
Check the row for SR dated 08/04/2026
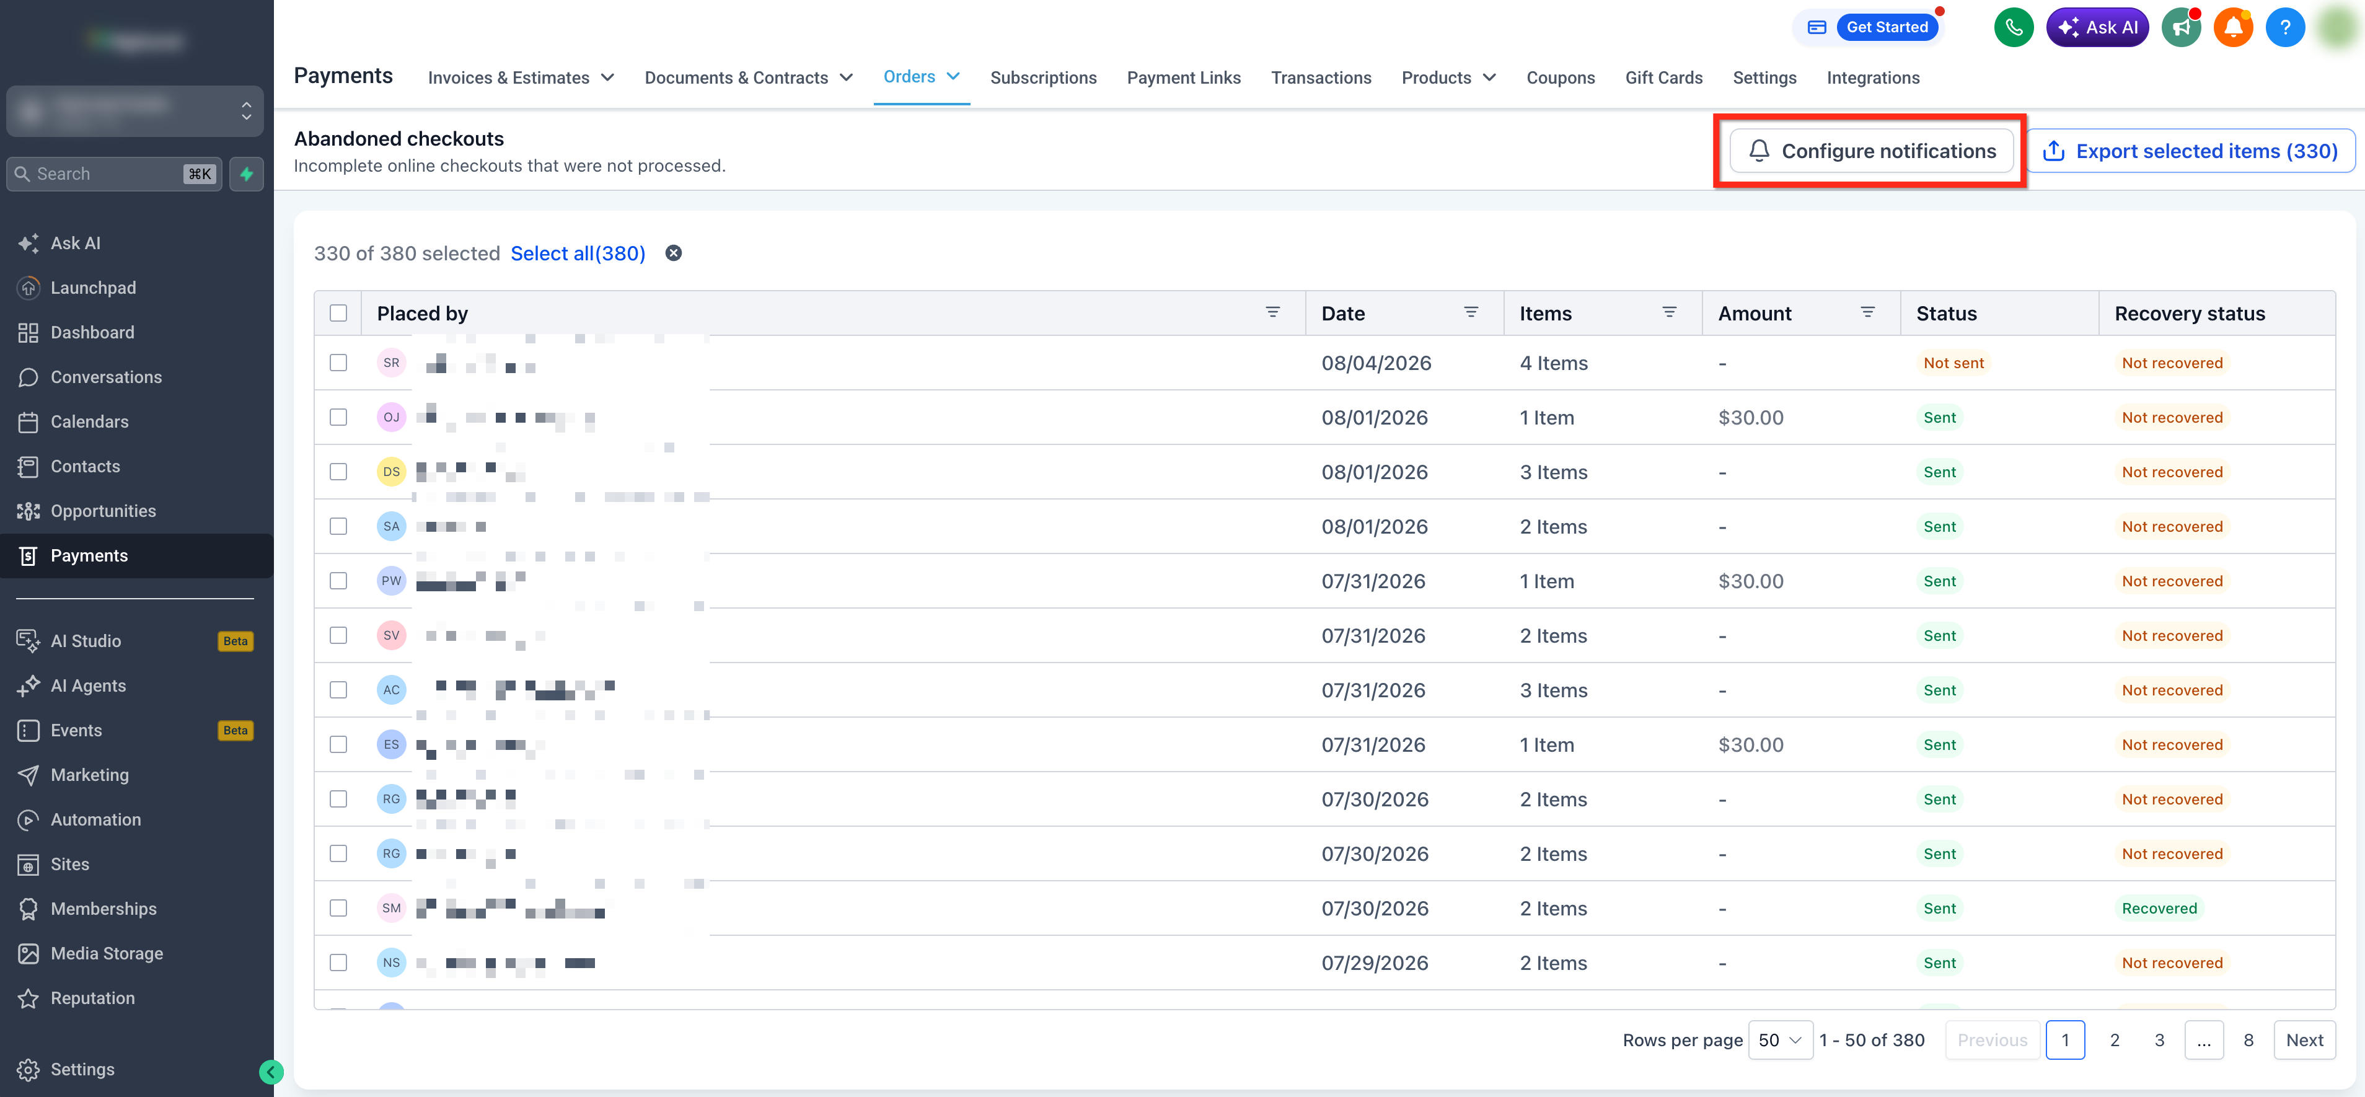click(338, 363)
